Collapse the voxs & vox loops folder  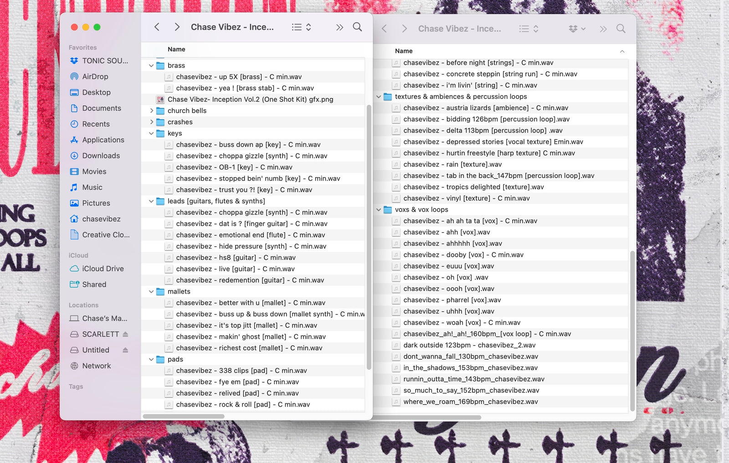(379, 209)
